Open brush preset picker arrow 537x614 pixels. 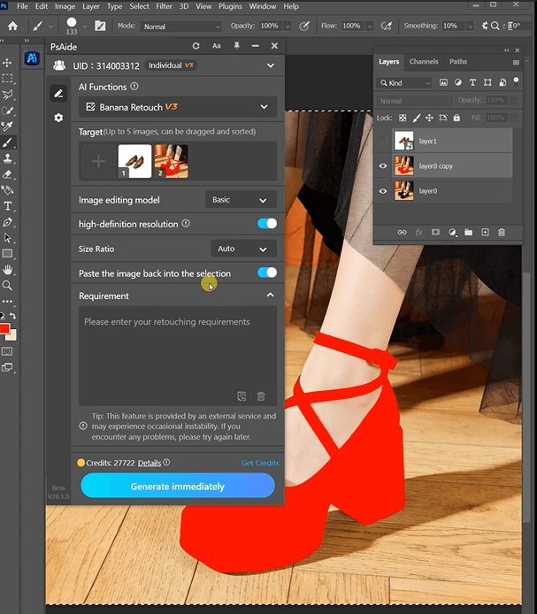click(84, 27)
